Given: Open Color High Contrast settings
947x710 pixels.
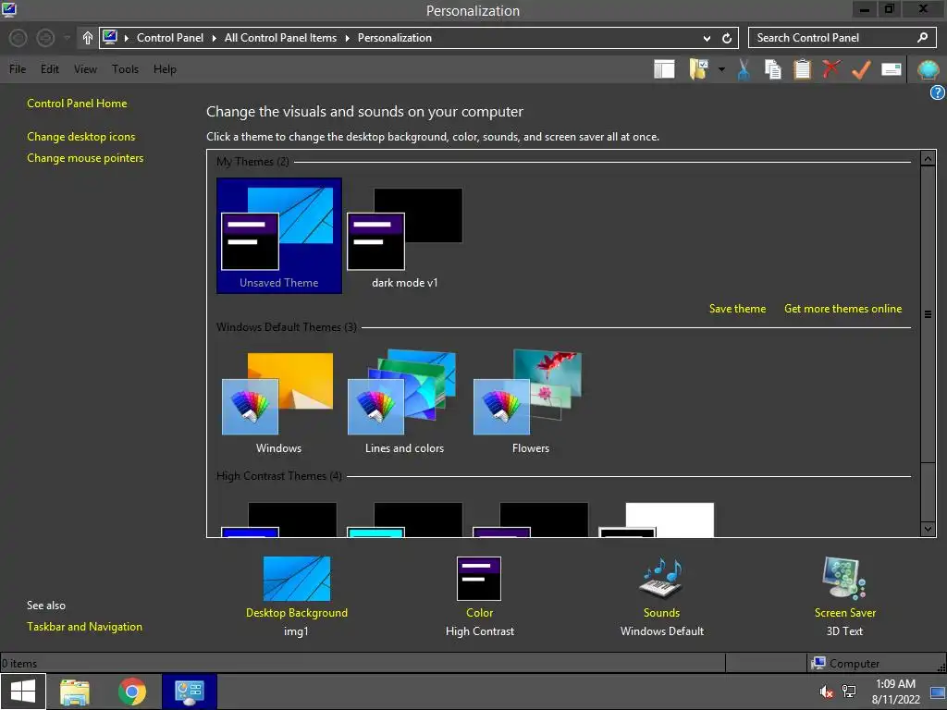Looking at the screenshot, I should click(480, 596).
